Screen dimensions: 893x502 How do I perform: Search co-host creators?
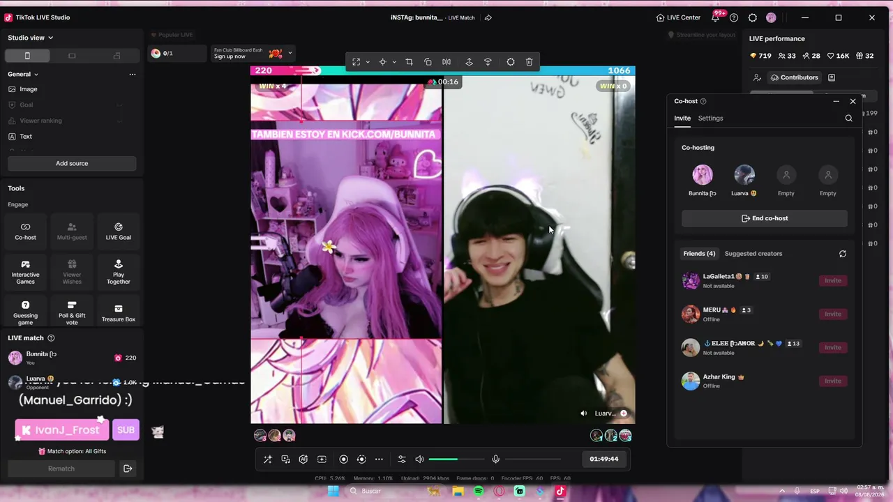tap(848, 119)
